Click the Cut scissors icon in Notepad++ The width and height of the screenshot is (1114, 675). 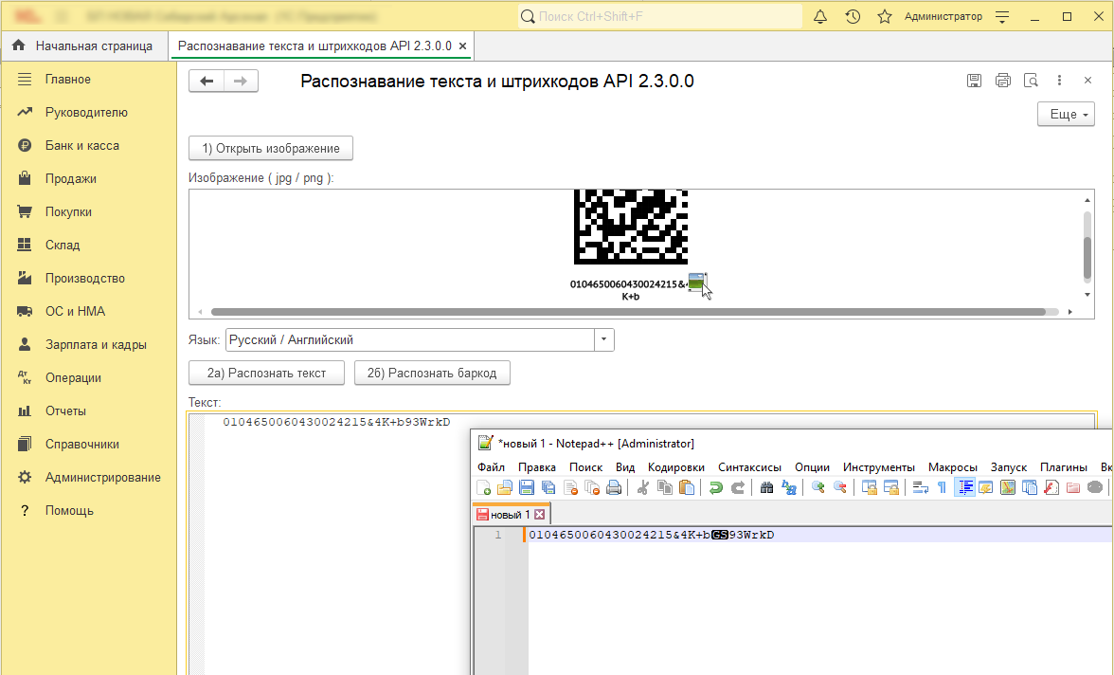pos(643,487)
